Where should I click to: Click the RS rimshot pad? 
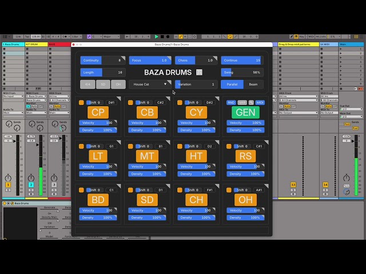(x=245, y=156)
